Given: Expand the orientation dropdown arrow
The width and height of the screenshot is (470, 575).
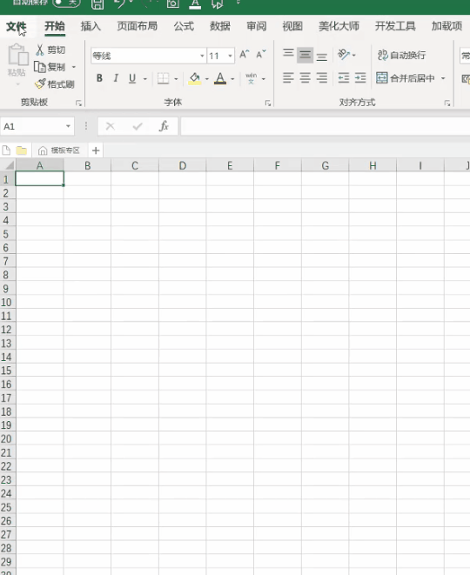Looking at the screenshot, I should [353, 56].
